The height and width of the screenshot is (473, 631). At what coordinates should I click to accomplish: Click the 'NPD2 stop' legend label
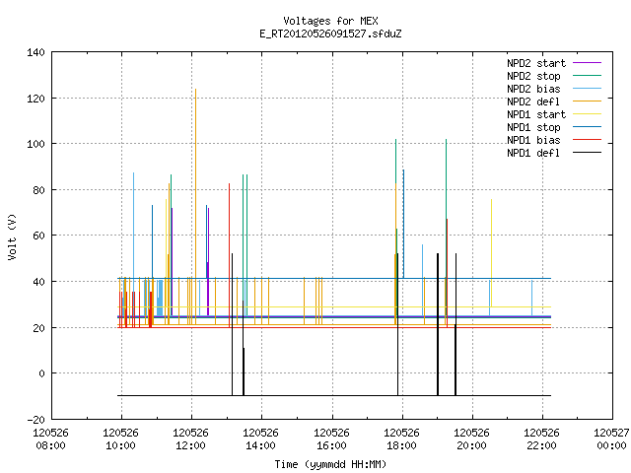(533, 76)
